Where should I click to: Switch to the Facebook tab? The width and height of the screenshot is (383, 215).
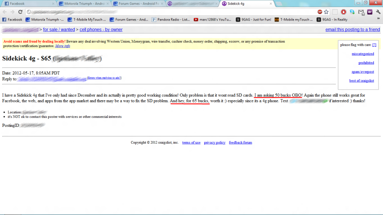point(26,4)
